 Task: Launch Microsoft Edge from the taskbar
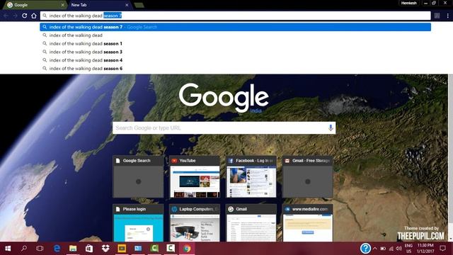(x=57, y=249)
